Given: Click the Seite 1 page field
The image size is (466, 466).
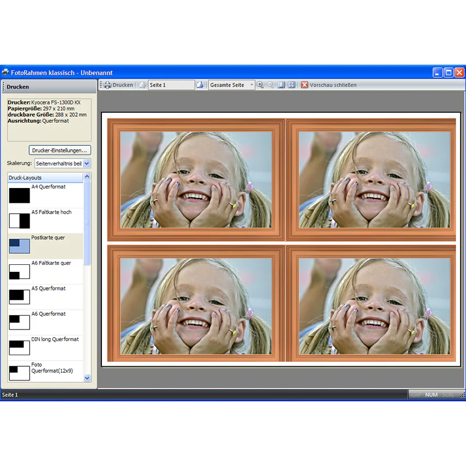Looking at the screenshot, I should tap(171, 85).
